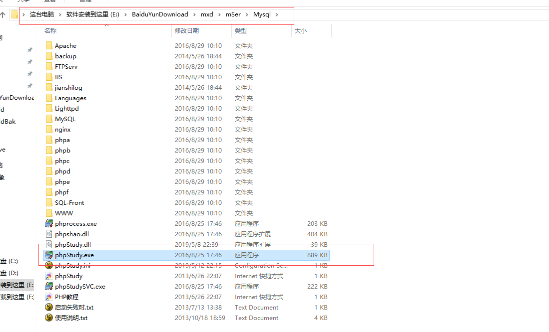
Task: Expand the chevron before 这台电脑
Action: (x=23, y=14)
